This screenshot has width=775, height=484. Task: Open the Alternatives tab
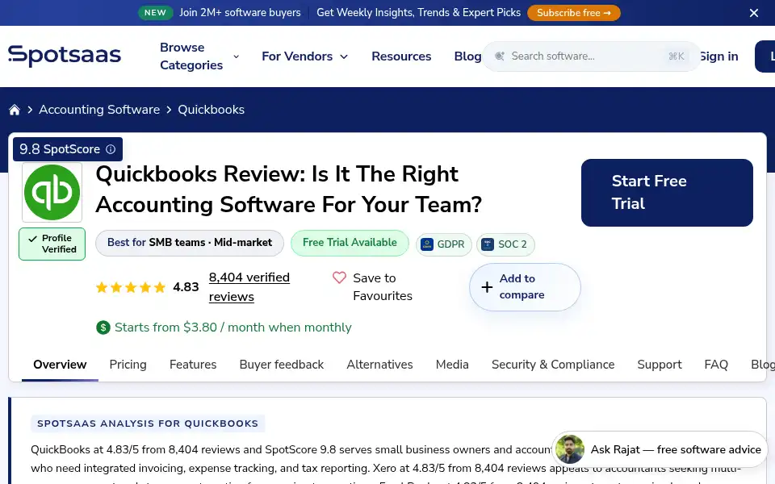click(x=379, y=365)
